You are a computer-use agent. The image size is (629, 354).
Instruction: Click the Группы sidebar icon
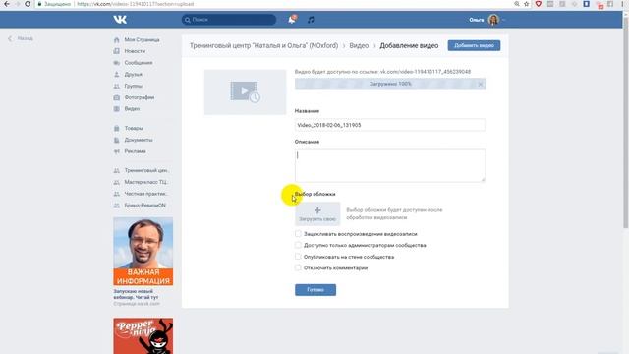(x=117, y=86)
